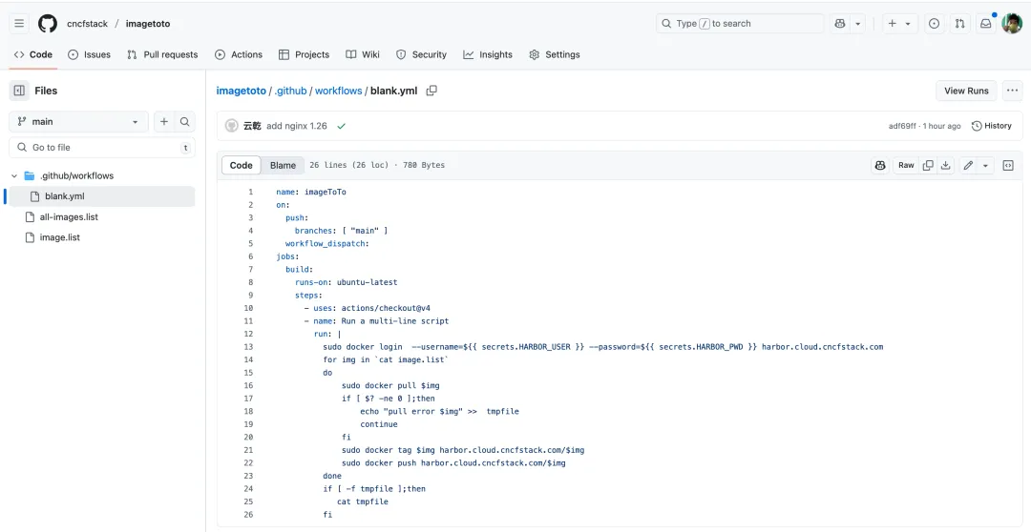The image size is (1031, 532).
Task: Open the main branch dropdown
Action: click(78, 122)
